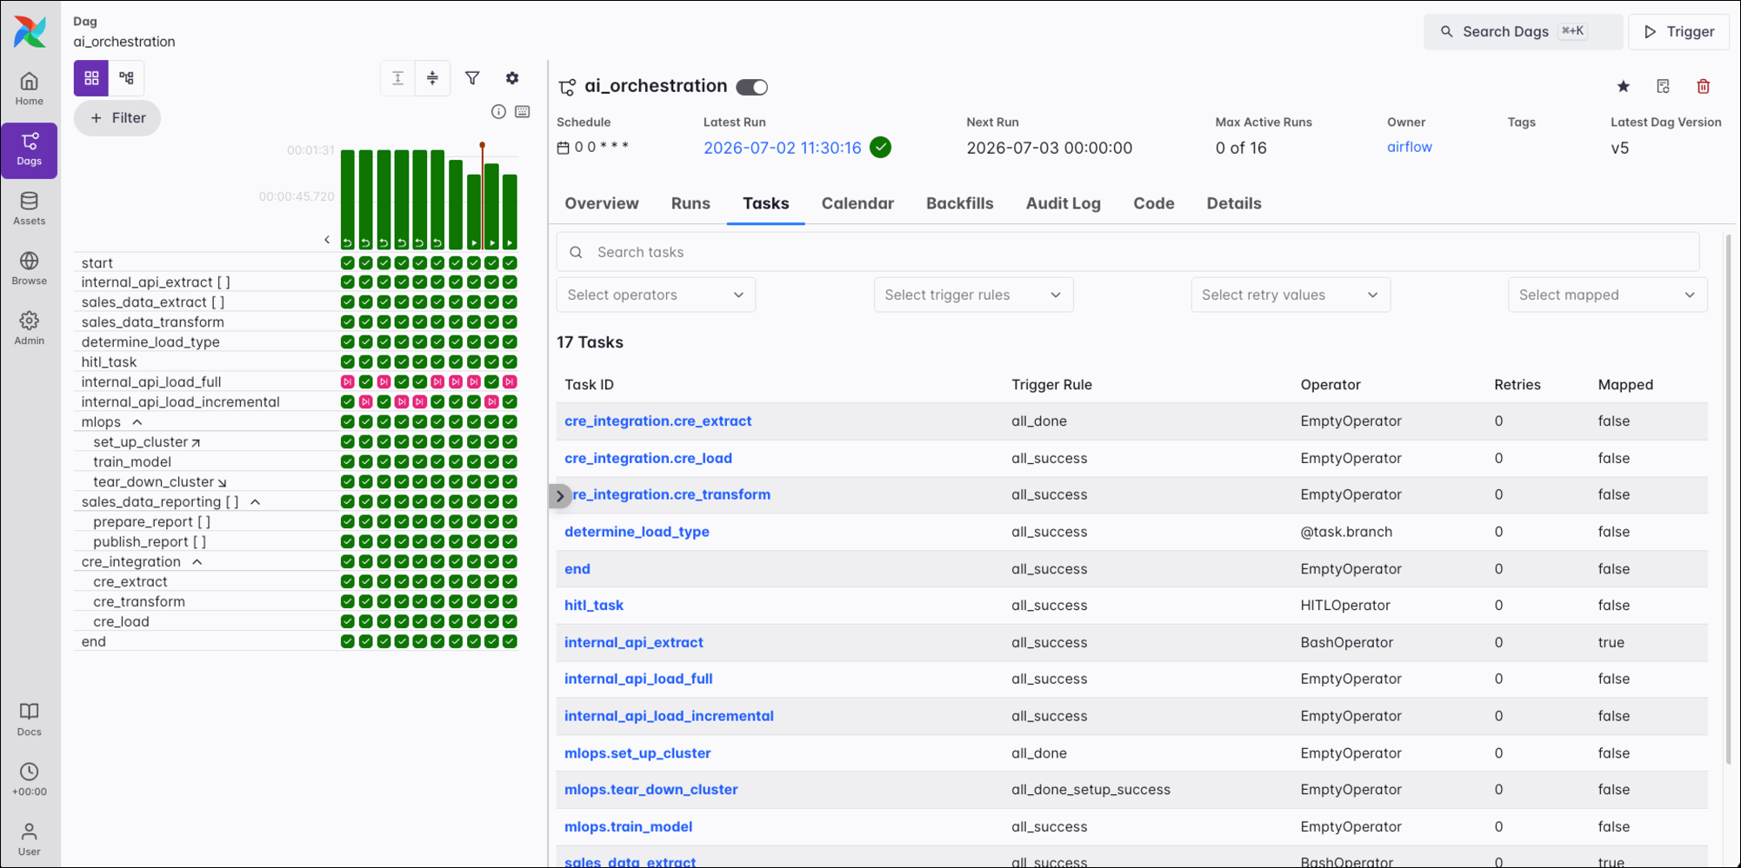Screen dimensions: 1741x868
Task: Open Search Dags box
Action: [x=1523, y=32]
